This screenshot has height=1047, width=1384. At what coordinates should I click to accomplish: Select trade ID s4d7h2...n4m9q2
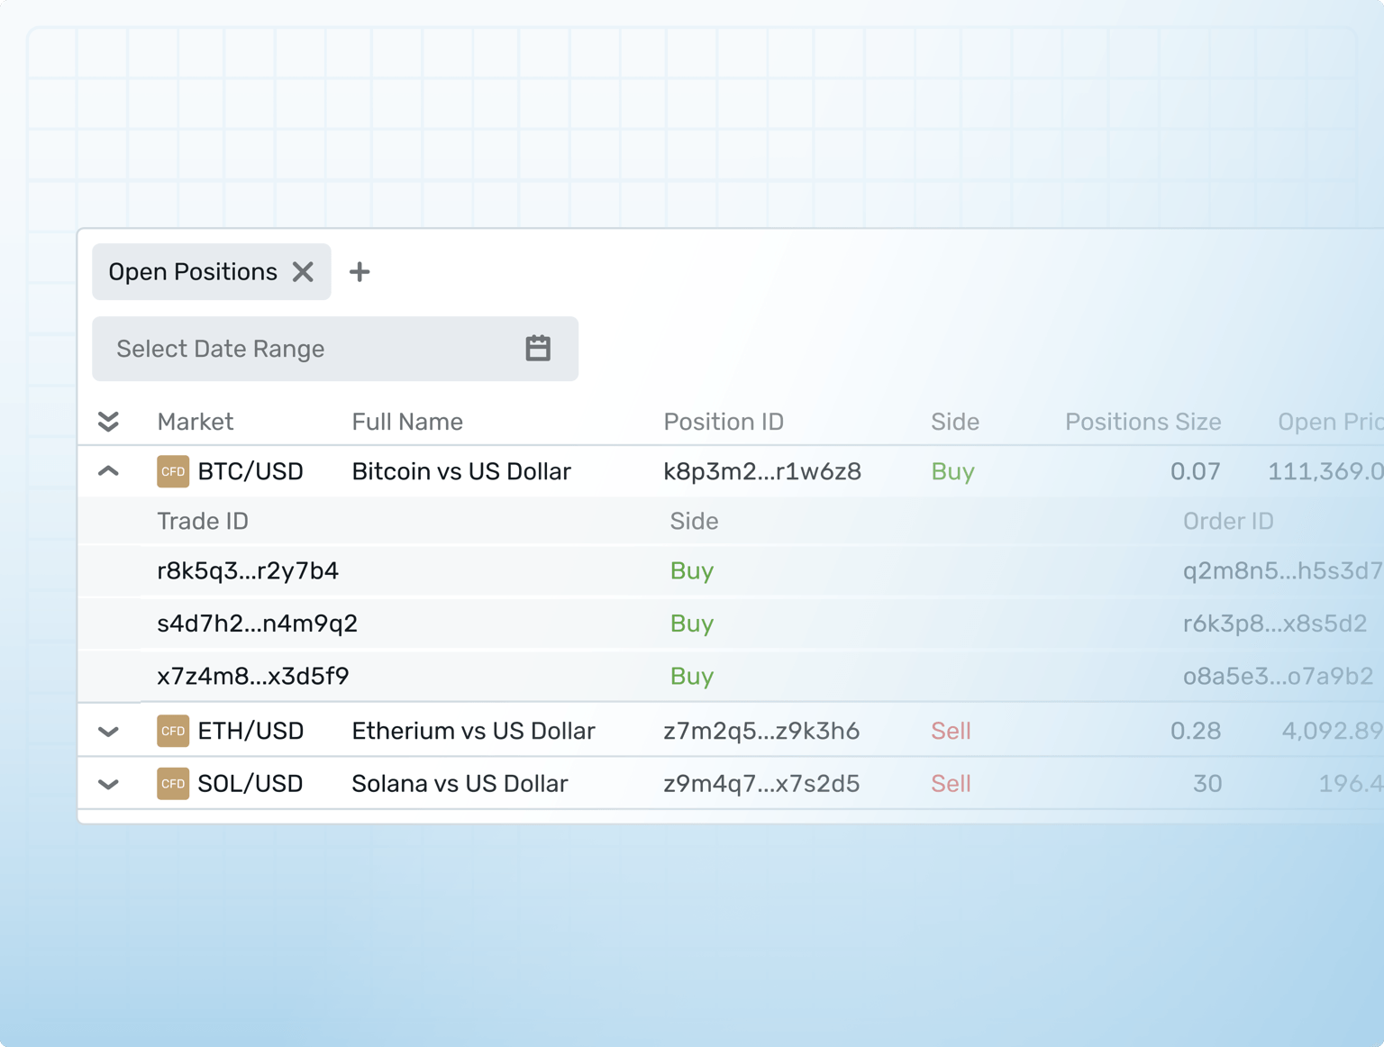pyautogui.click(x=257, y=624)
